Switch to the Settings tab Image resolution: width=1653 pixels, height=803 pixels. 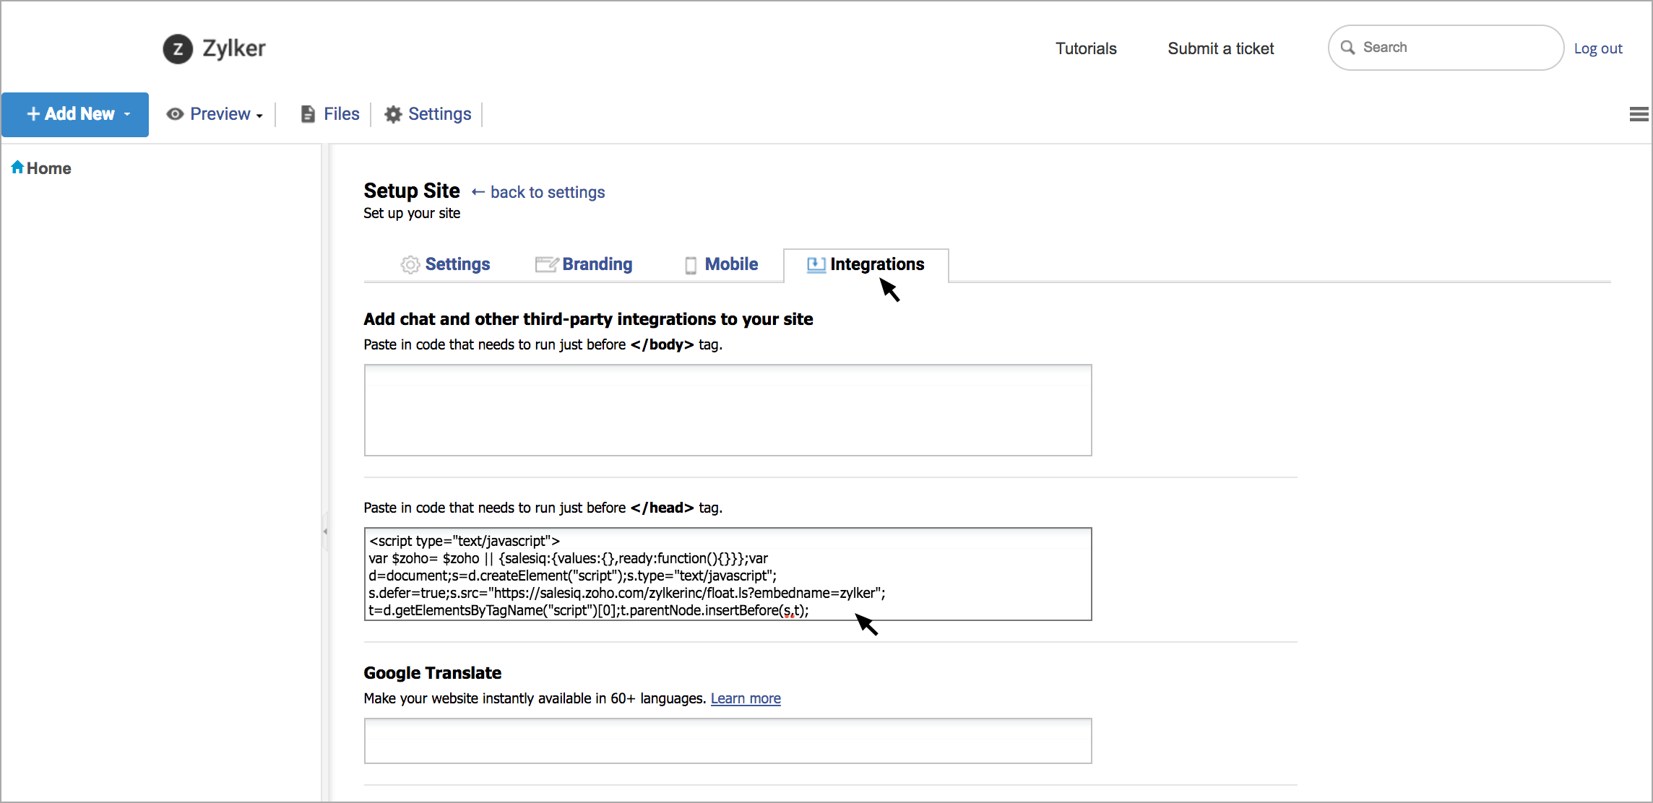(457, 264)
